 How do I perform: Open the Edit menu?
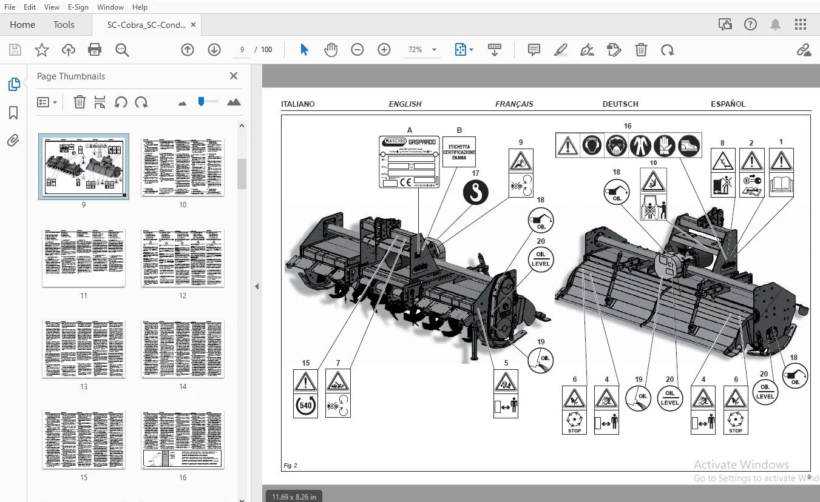[29, 7]
